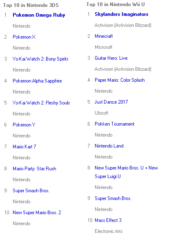Open the Mario Kart 7 link
The image size is (171, 239).
[x=24, y=147]
